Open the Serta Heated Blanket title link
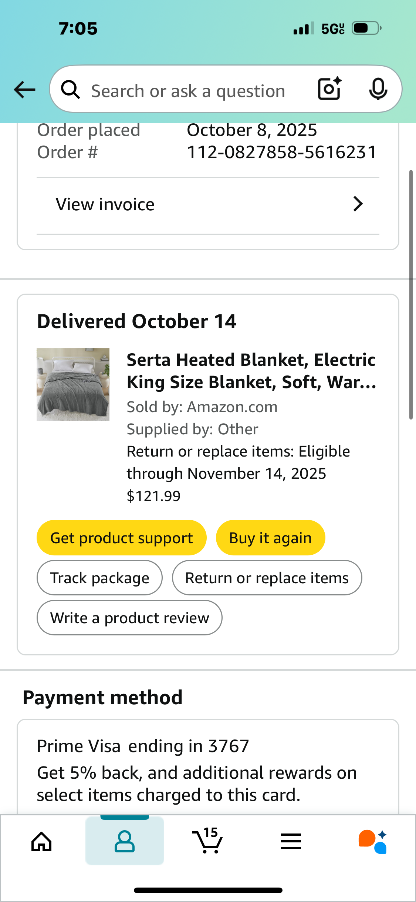This screenshot has width=416, height=902. tap(251, 371)
